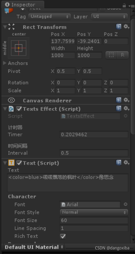
Task: Open the Text (Script) gear settings menu
Action: click(x=127, y=163)
